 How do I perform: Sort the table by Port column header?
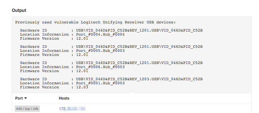(x=19, y=98)
